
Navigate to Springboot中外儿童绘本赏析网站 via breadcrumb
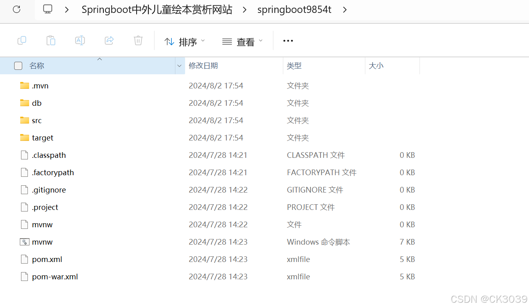point(156,9)
